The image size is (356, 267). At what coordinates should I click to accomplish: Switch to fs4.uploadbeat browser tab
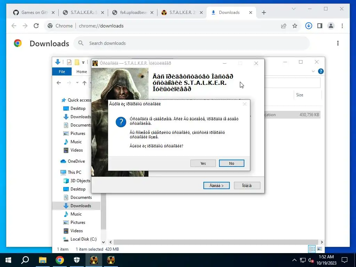point(133,13)
